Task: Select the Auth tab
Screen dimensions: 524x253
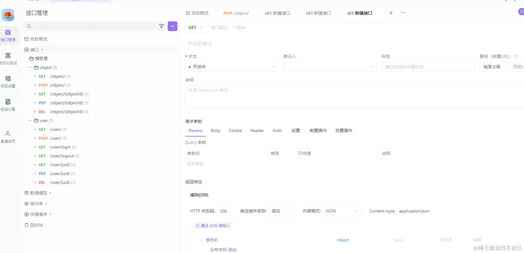Action: [277, 130]
